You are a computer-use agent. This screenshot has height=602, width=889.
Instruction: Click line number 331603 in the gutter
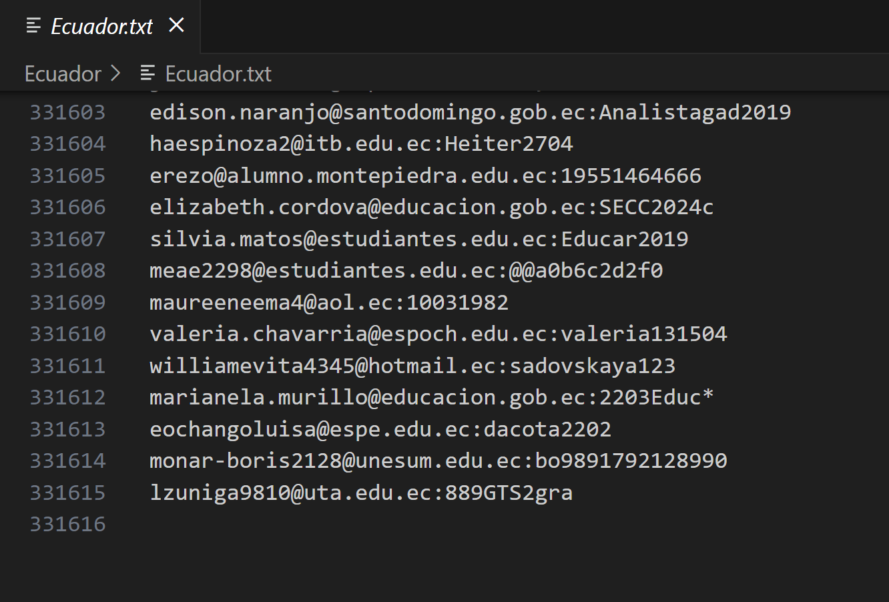tap(67, 112)
